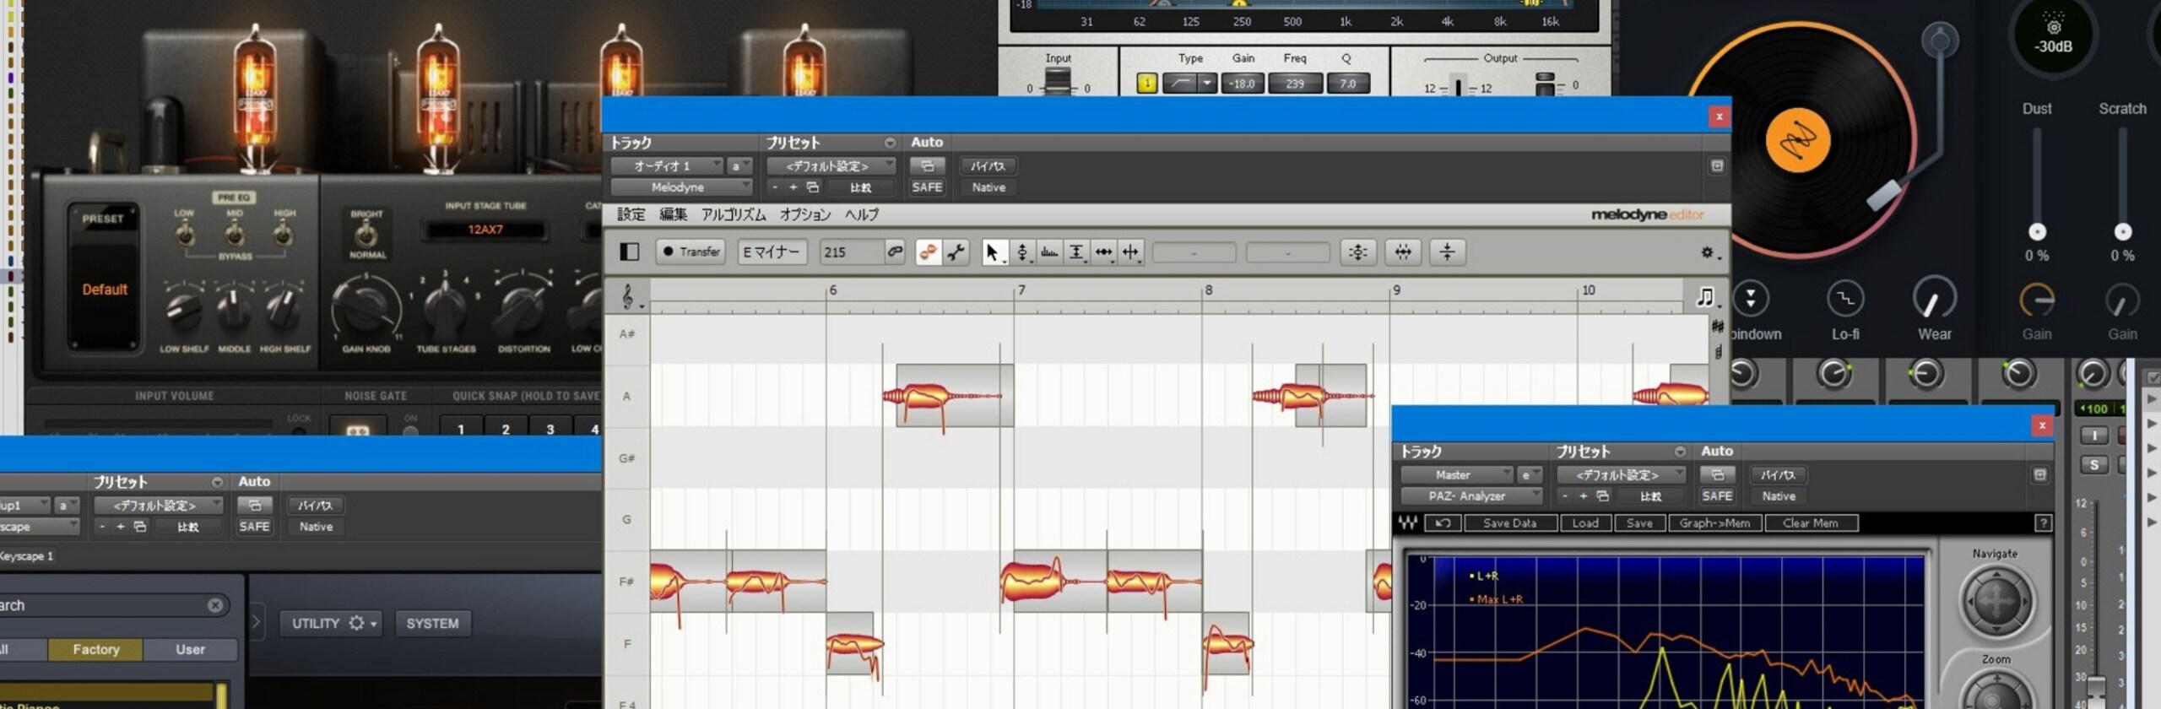Toggle 比較 compare in Melodyne window
This screenshot has width=2161, height=709.
[x=860, y=187]
